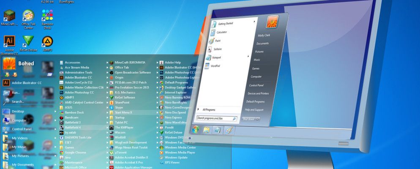
Task: Open All Programs in the monitor's start menu
Action: [209, 109]
